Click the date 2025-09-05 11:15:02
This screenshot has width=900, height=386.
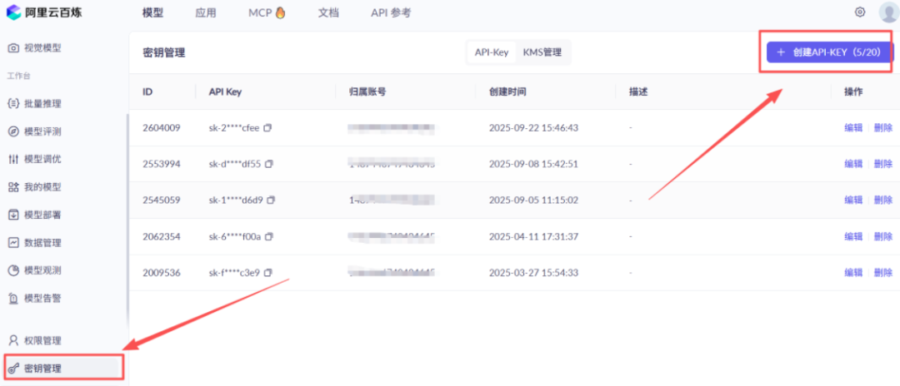point(533,200)
